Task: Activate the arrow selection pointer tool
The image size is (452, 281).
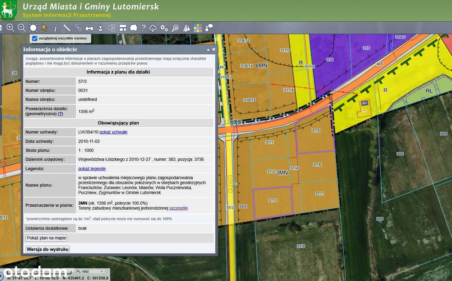Action: click(44, 28)
